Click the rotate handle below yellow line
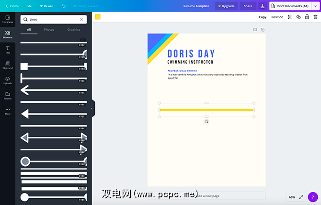Screen dimensions: 321x205 [206, 122]
